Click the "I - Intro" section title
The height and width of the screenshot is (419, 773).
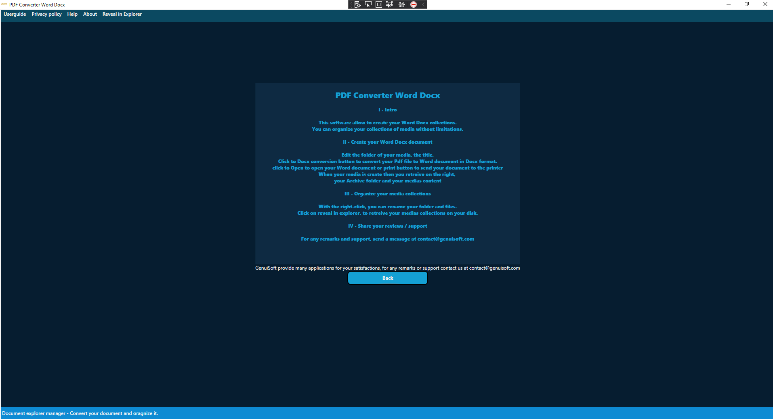click(388, 110)
